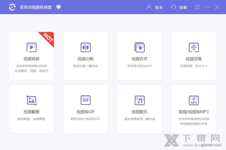Open 视频合并 video merge

(x=139, y=56)
